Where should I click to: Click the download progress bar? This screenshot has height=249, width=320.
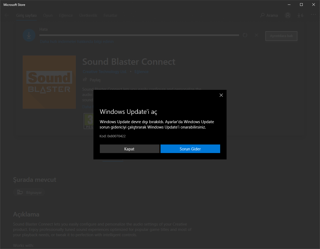(x=139, y=35)
